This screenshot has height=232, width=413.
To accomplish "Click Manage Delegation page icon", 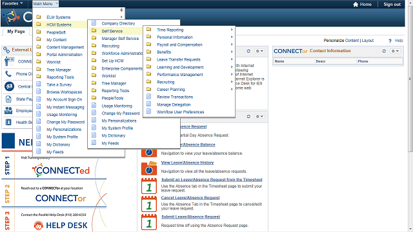I will click(x=149, y=104).
